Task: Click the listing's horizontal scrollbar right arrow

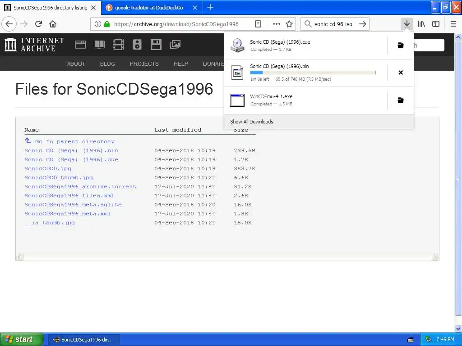Action: click(435, 257)
